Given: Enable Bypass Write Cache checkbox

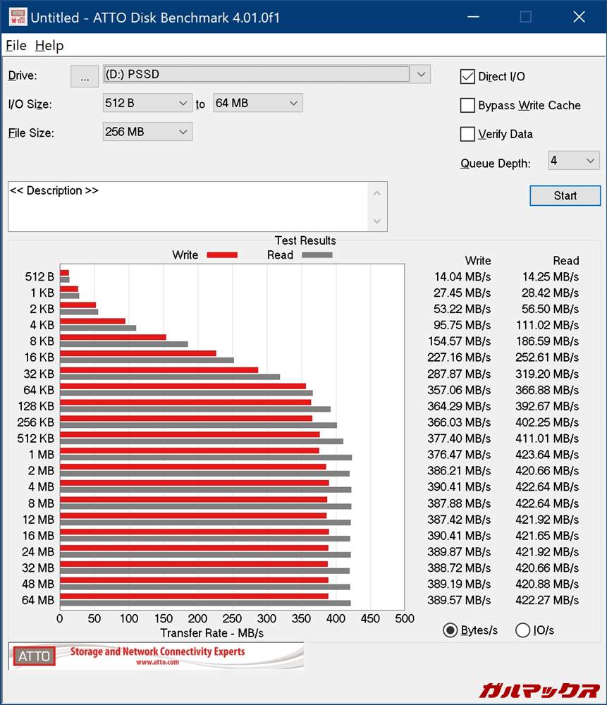Looking at the screenshot, I should pyautogui.click(x=467, y=106).
